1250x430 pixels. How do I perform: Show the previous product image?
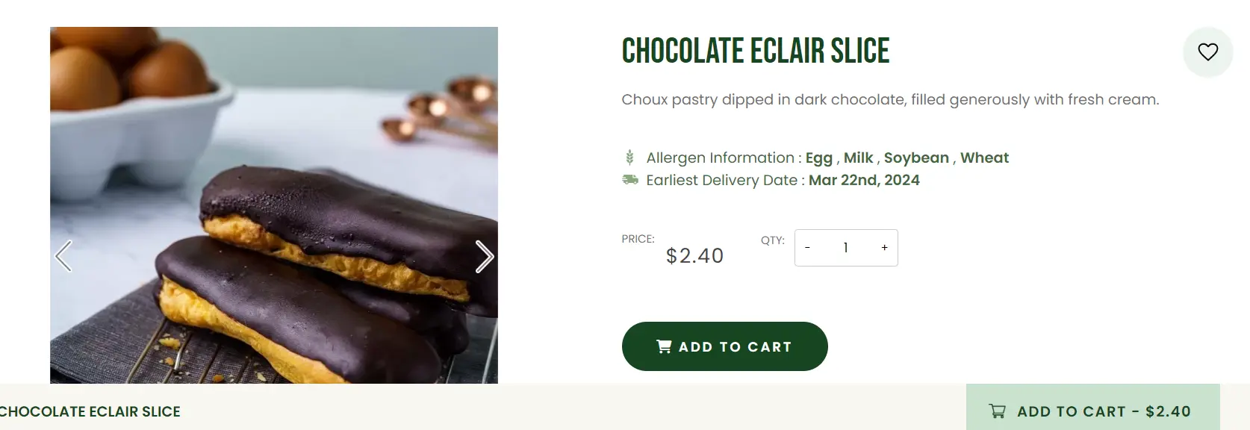64,256
